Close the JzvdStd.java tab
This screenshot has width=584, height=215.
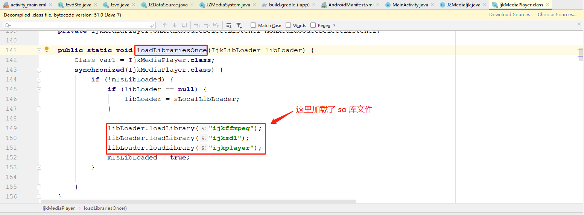(x=96, y=5)
